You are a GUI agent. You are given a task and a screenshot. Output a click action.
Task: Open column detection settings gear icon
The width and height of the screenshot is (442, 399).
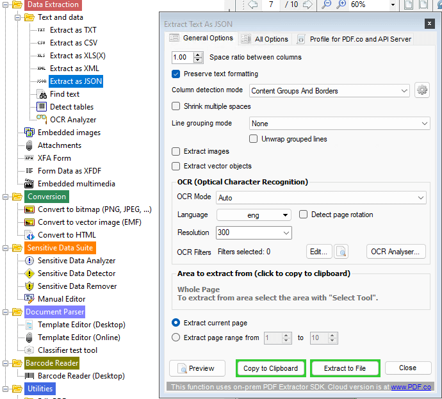(x=422, y=90)
